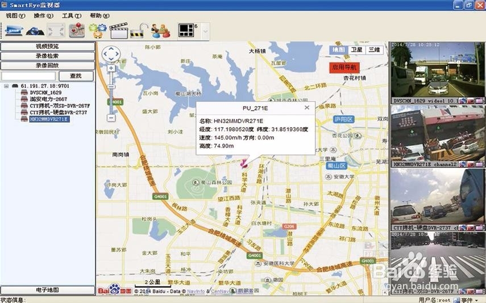Click the map zoom slider handle

tap(111, 87)
